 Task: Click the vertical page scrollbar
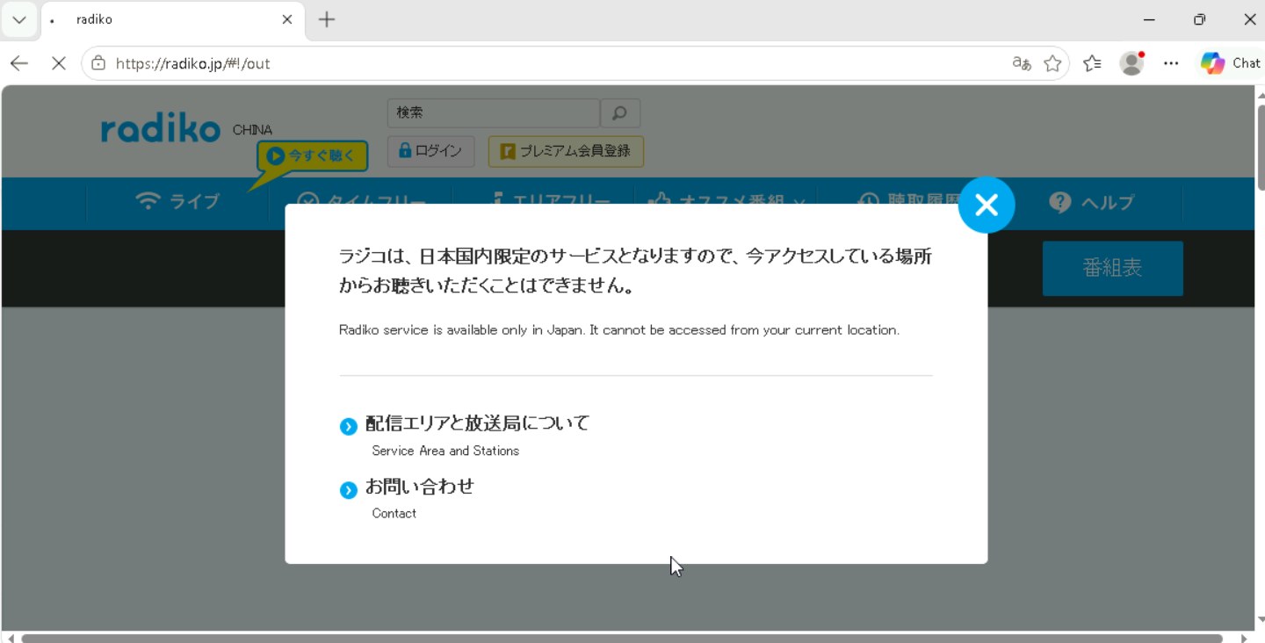tap(1260, 148)
